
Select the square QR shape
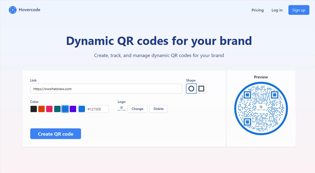[x=201, y=89]
